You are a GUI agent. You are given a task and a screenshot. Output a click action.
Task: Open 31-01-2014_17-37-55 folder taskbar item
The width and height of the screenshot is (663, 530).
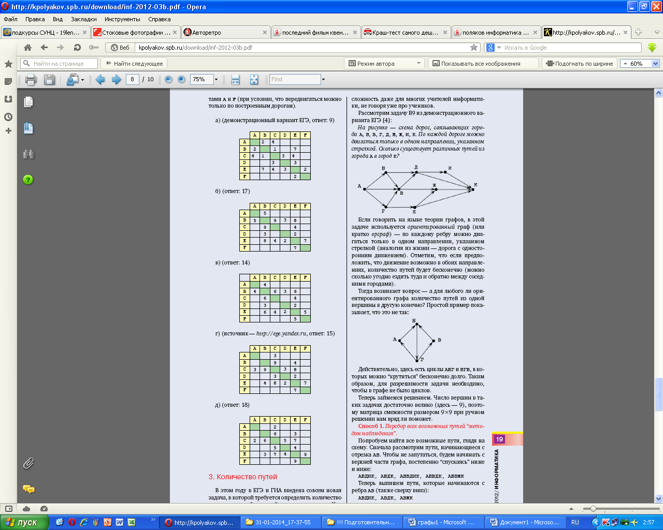[281, 522]
